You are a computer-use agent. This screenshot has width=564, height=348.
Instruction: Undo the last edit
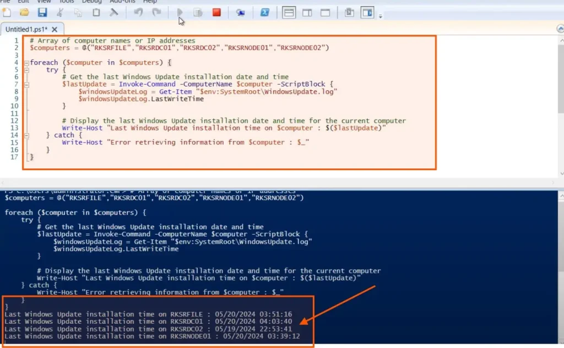click(x=138, y=13)
